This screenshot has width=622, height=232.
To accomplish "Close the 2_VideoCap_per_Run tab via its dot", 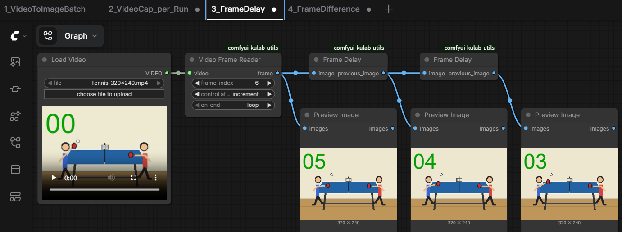I will (x=198, y=9).
